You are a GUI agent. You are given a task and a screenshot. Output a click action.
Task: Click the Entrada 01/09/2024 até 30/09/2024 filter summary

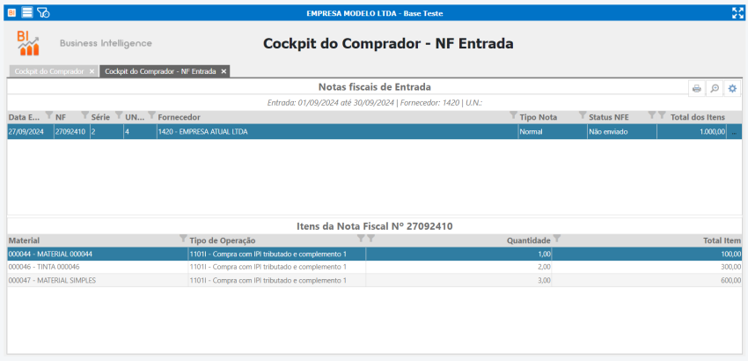coord(375,103)
